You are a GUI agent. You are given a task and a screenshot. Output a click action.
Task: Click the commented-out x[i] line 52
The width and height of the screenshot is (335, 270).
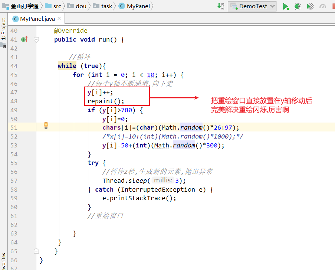(173, 137)
